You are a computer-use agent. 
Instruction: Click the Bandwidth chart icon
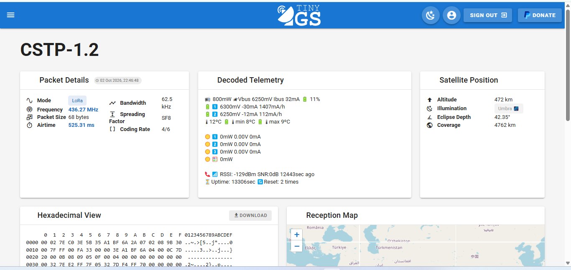[112, 103]
